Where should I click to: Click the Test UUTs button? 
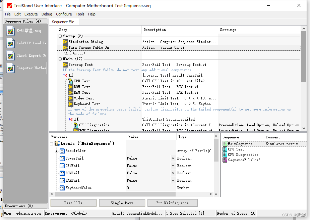73,203
